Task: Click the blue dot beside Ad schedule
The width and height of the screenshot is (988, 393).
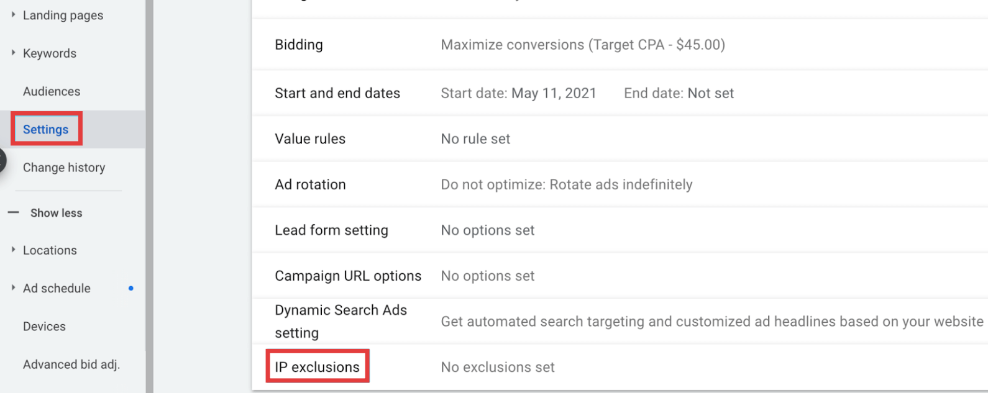Action: (130, 288)
